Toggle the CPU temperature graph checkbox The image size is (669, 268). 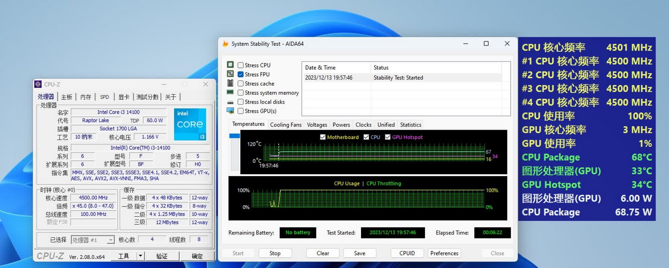click(366, 137)
